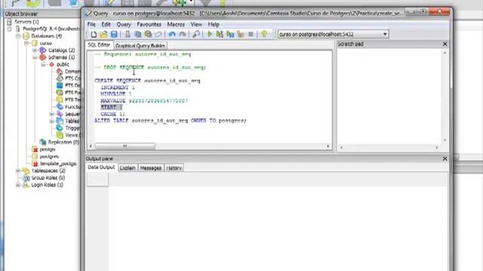Undo the last edit in the query toolbar
This screenshot has height=271, width=483.
(x=172, y=35)
